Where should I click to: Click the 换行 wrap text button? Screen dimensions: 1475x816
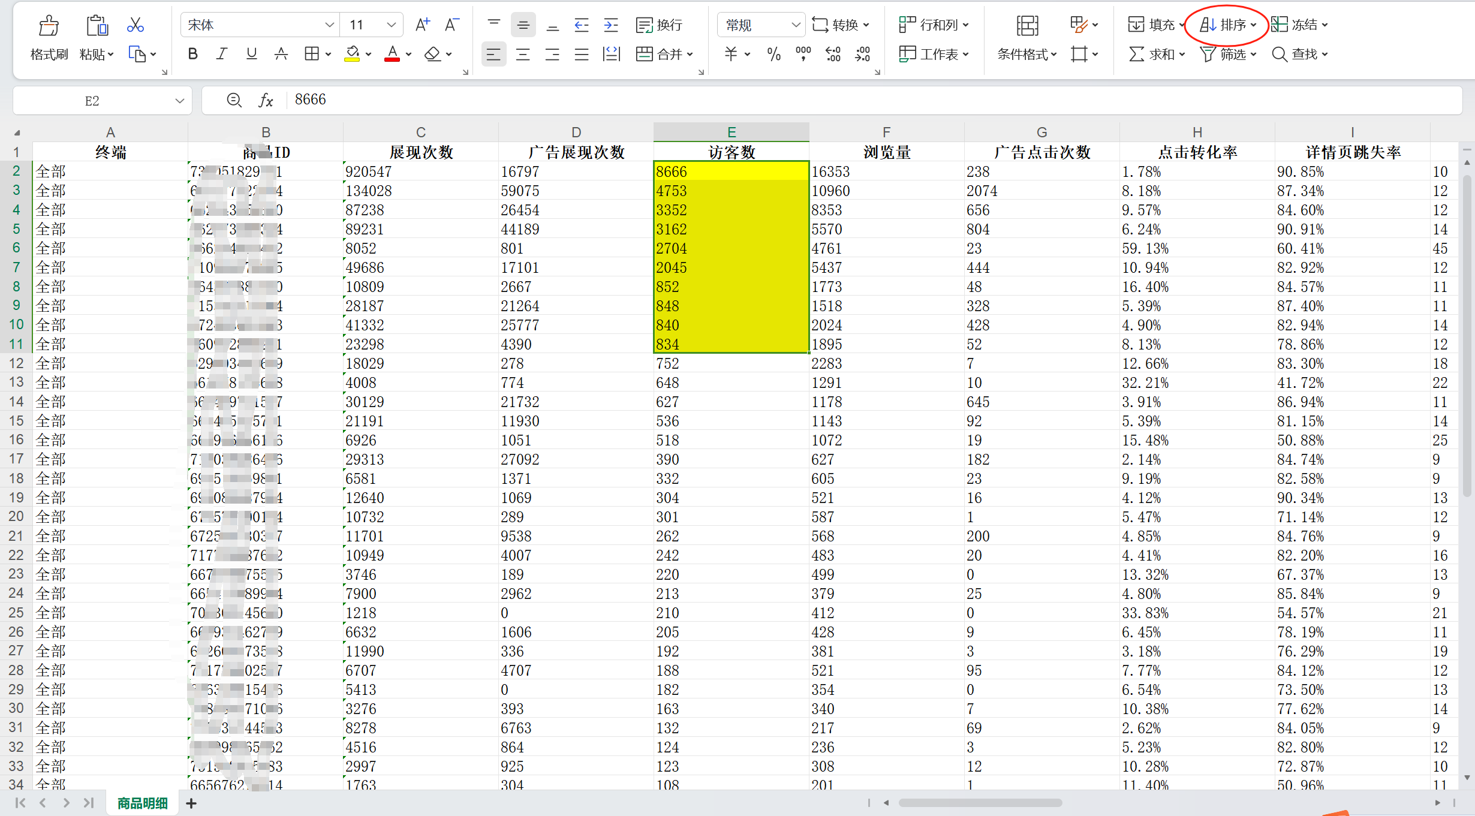click(659, 25)
